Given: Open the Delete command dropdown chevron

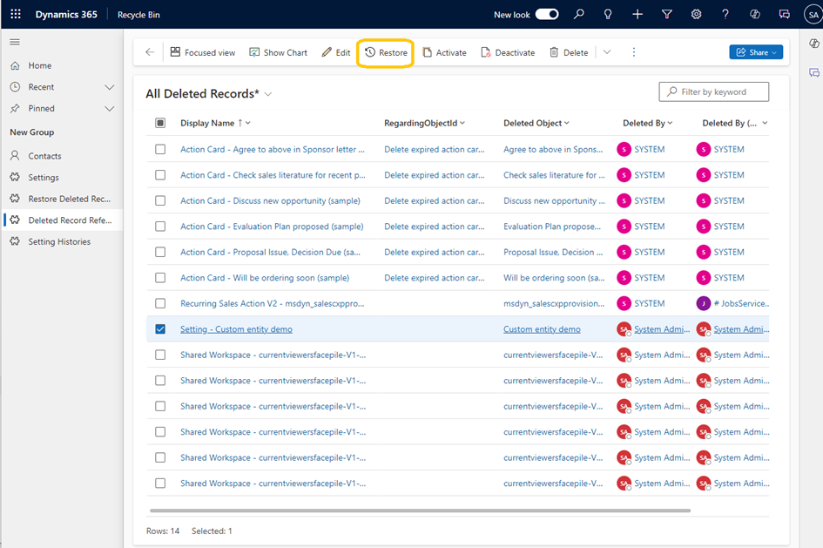Looking at the screenshot, I should [607, 52].
